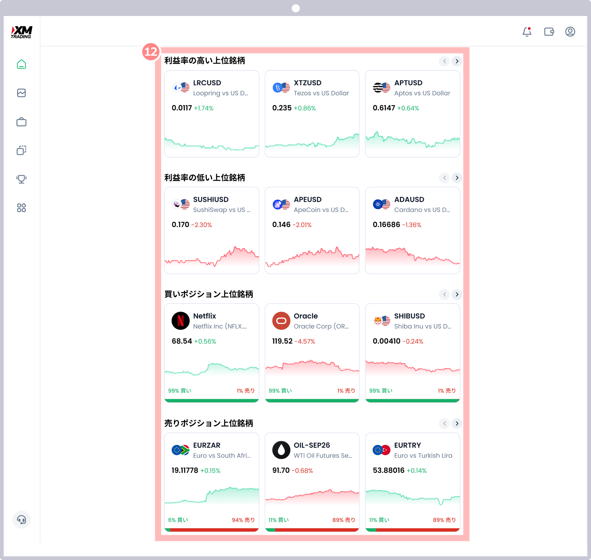The height and width of the screenshot is (560, 591).
Task: Open the wallet icon in header
Action: pos(549,32)
